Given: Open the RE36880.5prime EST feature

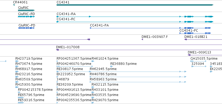Looking at the screenshot, I should (x=112, y=66).
